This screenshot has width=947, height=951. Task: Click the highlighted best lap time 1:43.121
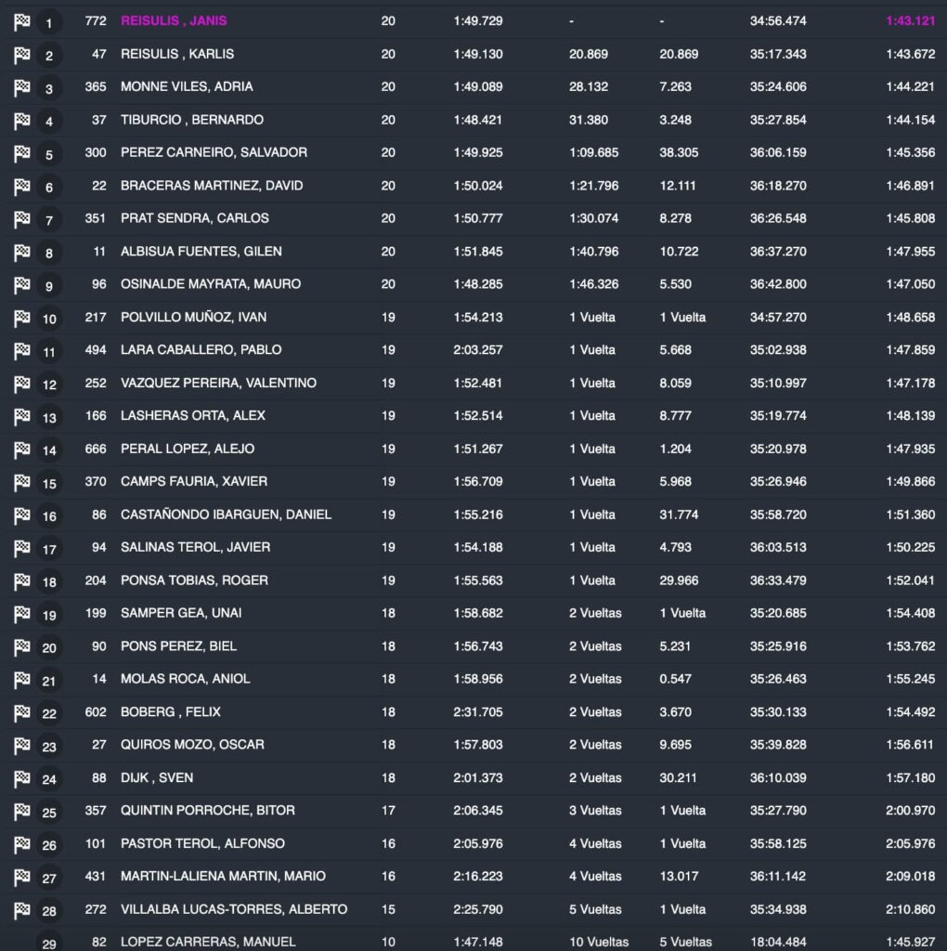pos(910,21)
